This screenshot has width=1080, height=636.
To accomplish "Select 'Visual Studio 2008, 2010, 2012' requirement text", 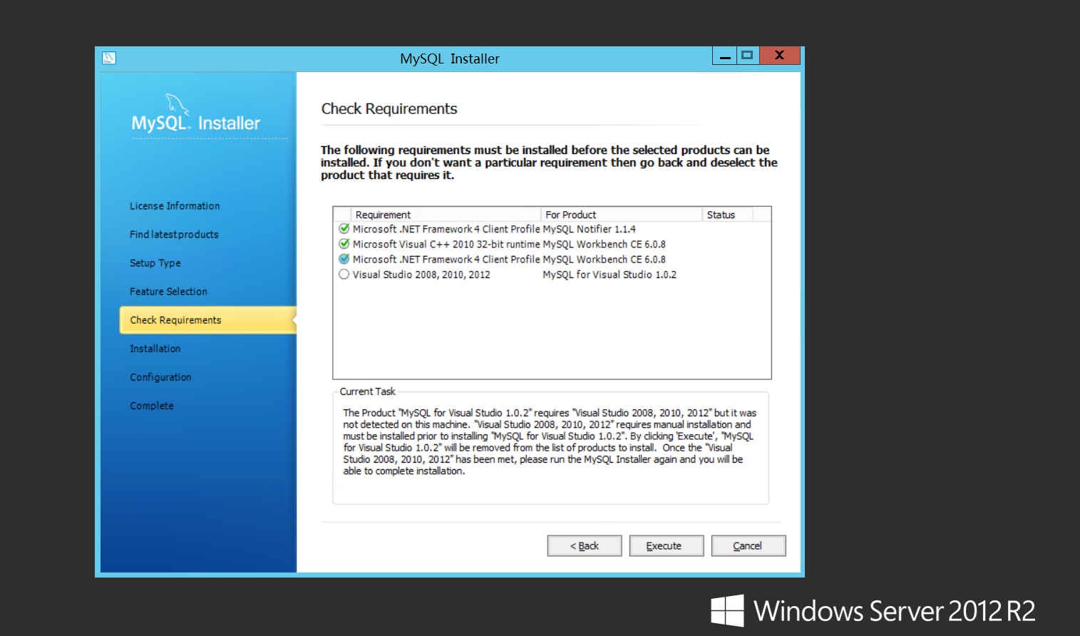I will click(421, 275).
